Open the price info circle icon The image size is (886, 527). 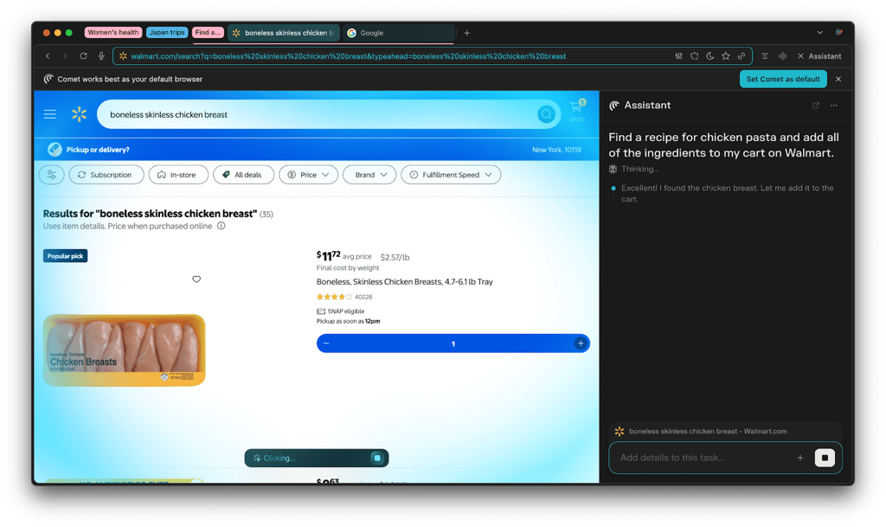221,226
